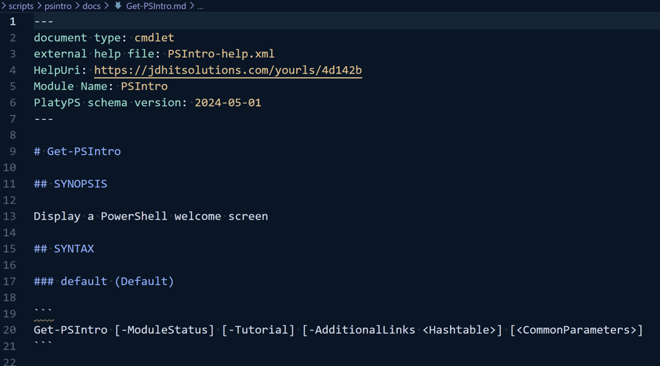660x366 pixels.
Task: Click line number 20 in the gutter
Action: point(10,330)
